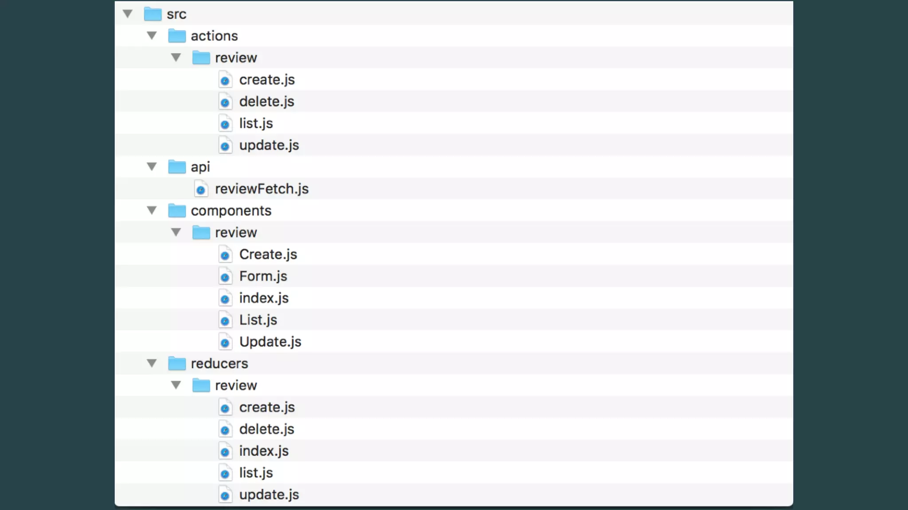Image resolution: width=908 pixels, height=510 pixels.
Task: Click the components folder icon
Action: pos(177,211)
